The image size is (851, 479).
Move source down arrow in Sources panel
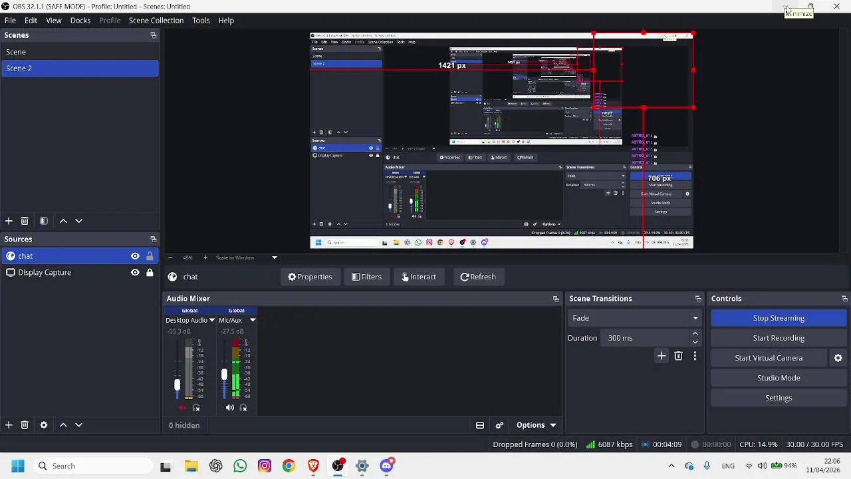(x=78, y=425)
